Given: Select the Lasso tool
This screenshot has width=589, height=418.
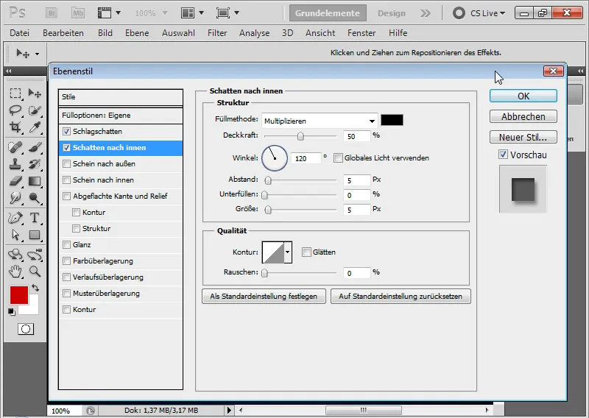Looking at the screenshot, I should (15, 110).
